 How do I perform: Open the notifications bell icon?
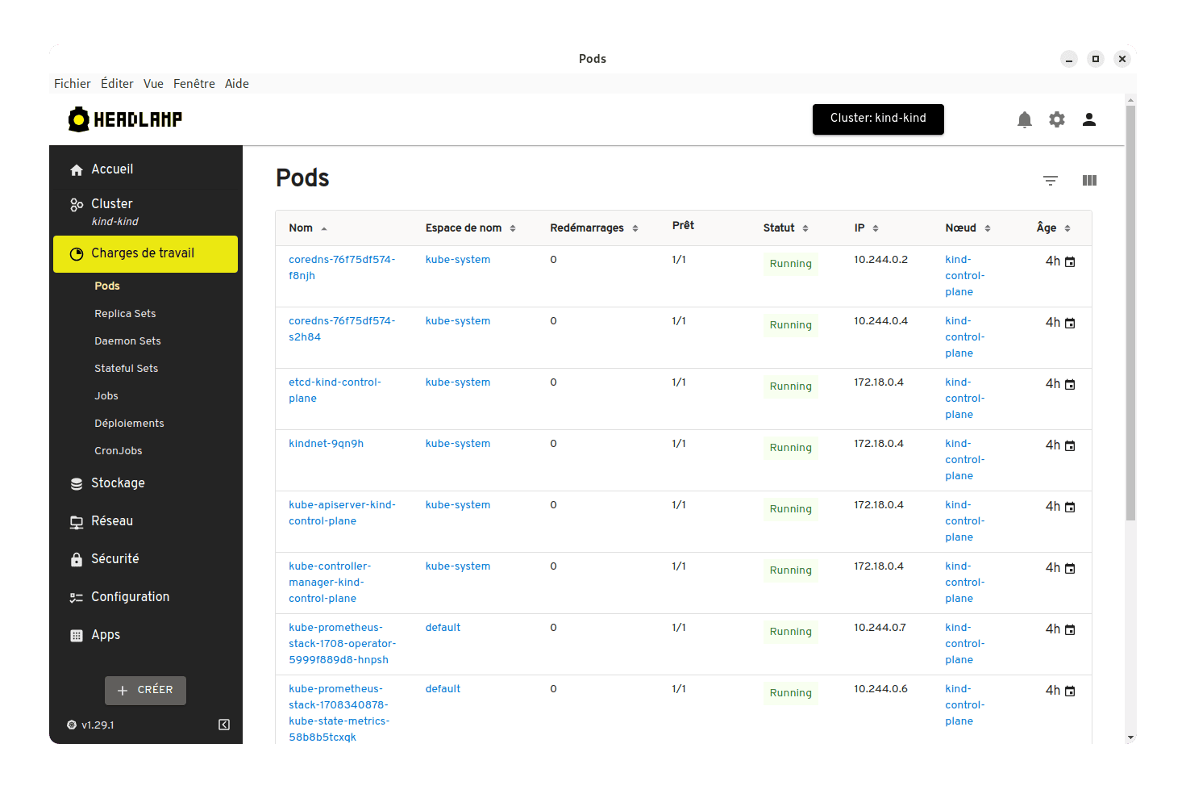point(1024,120)
